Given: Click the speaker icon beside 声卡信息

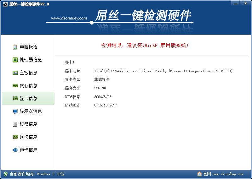Looking at the screenshot, I should 15,150.
